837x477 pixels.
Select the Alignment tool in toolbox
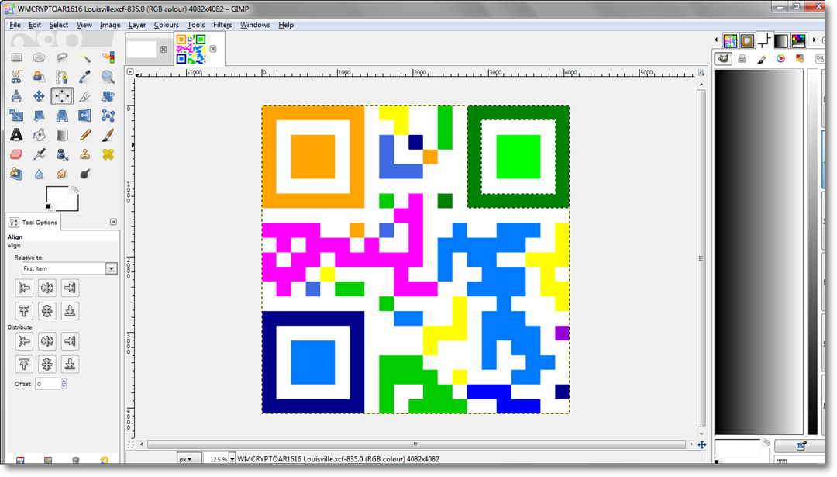pyautogui.click(x=62, y=96)
